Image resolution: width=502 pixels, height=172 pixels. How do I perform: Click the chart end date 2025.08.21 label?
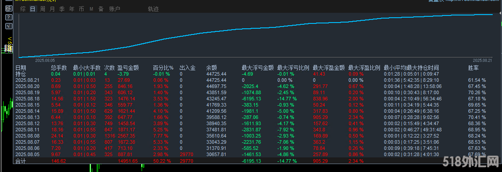tap(482, 60)
